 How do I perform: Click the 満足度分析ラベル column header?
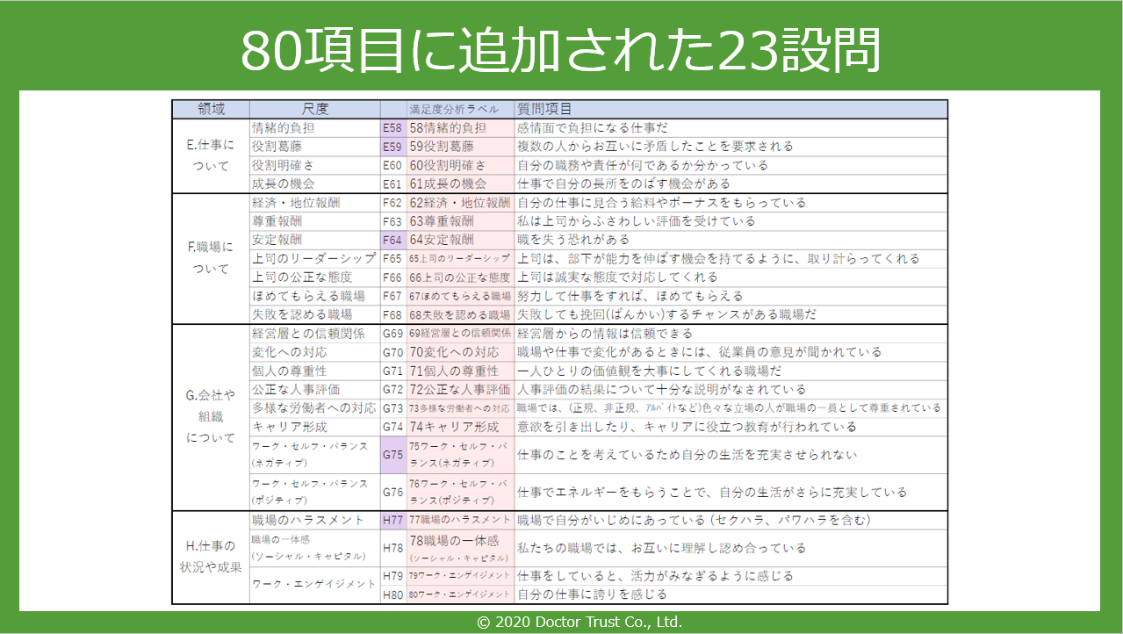point(454,109)
